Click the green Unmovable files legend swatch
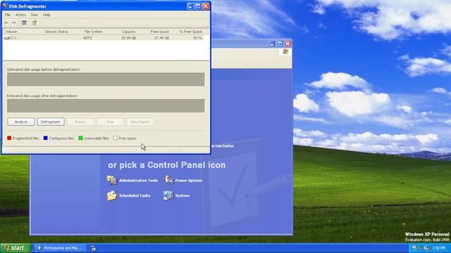 (x=80, y=138)
